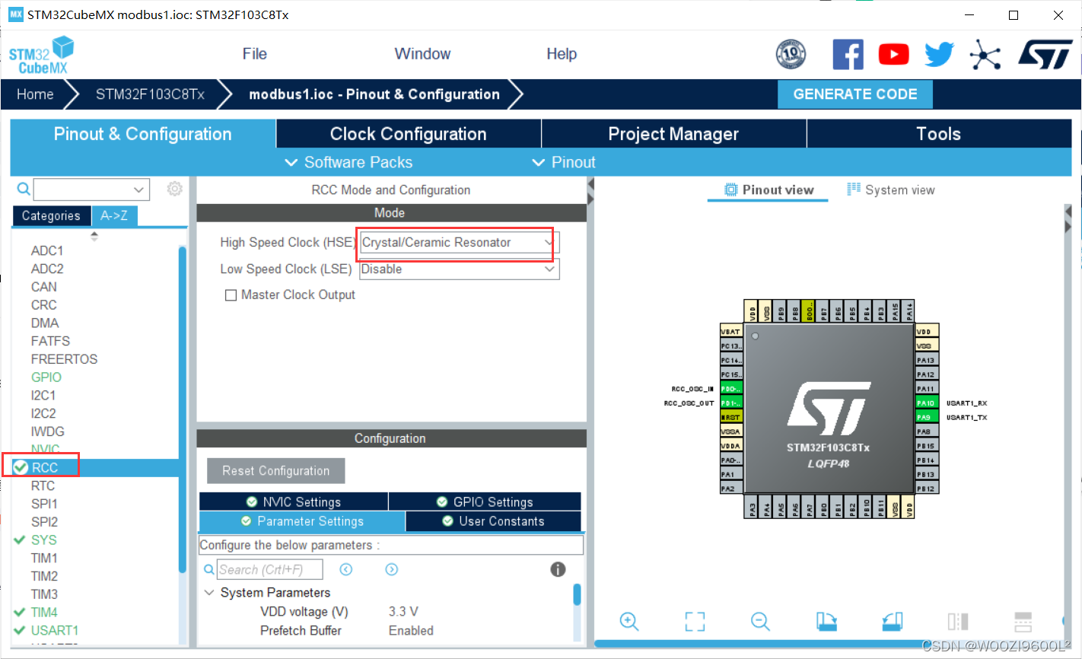
Task: Open the YouTube link icon
Action: [893, 55]
